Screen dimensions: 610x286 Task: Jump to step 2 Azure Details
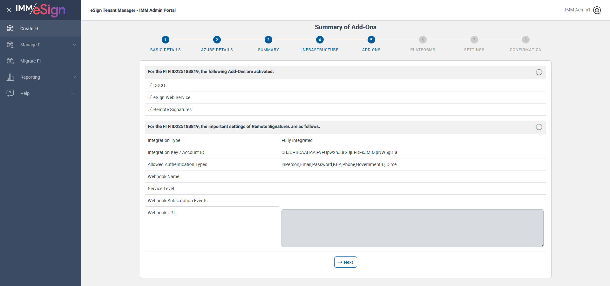pos(217,40)
